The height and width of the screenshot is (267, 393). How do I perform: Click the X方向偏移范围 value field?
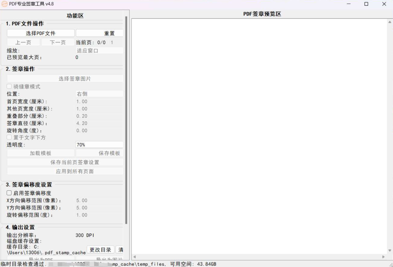coord(99,200)
